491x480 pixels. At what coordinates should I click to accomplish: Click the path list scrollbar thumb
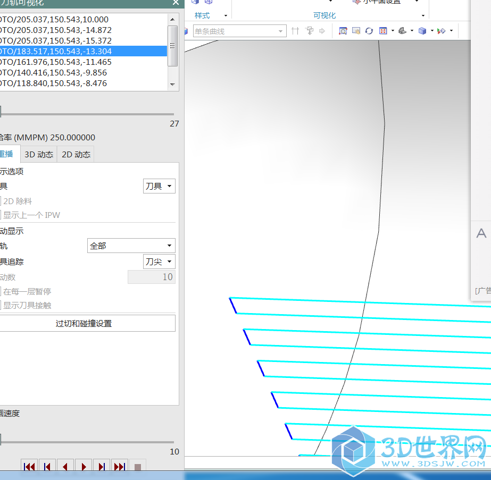[172, 46]
